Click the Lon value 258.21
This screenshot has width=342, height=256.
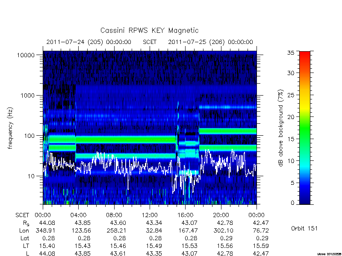[116, 230]
